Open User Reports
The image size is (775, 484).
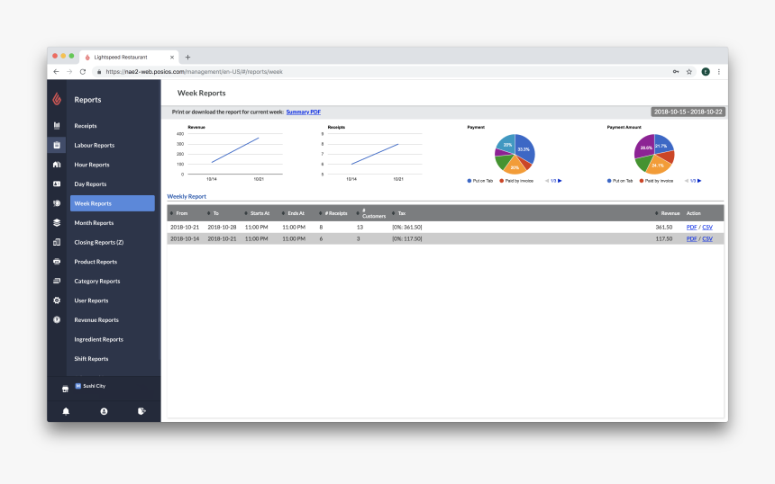[91, 300]
